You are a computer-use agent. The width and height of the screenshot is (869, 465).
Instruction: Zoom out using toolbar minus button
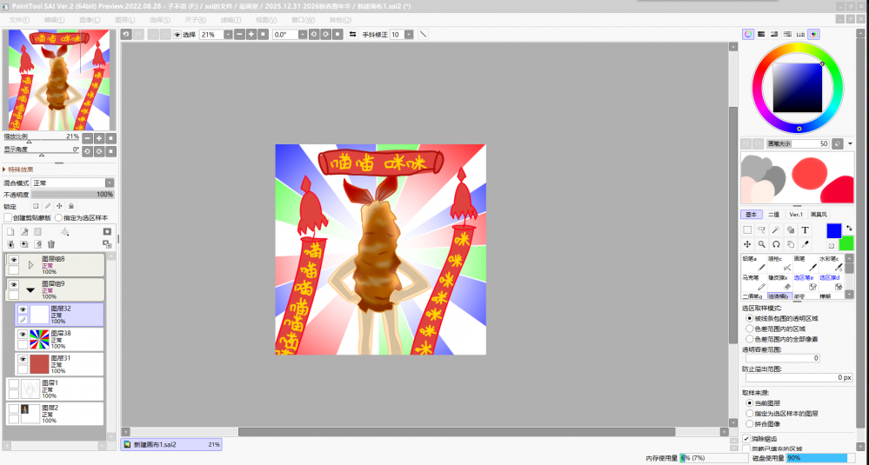point(239,34)
